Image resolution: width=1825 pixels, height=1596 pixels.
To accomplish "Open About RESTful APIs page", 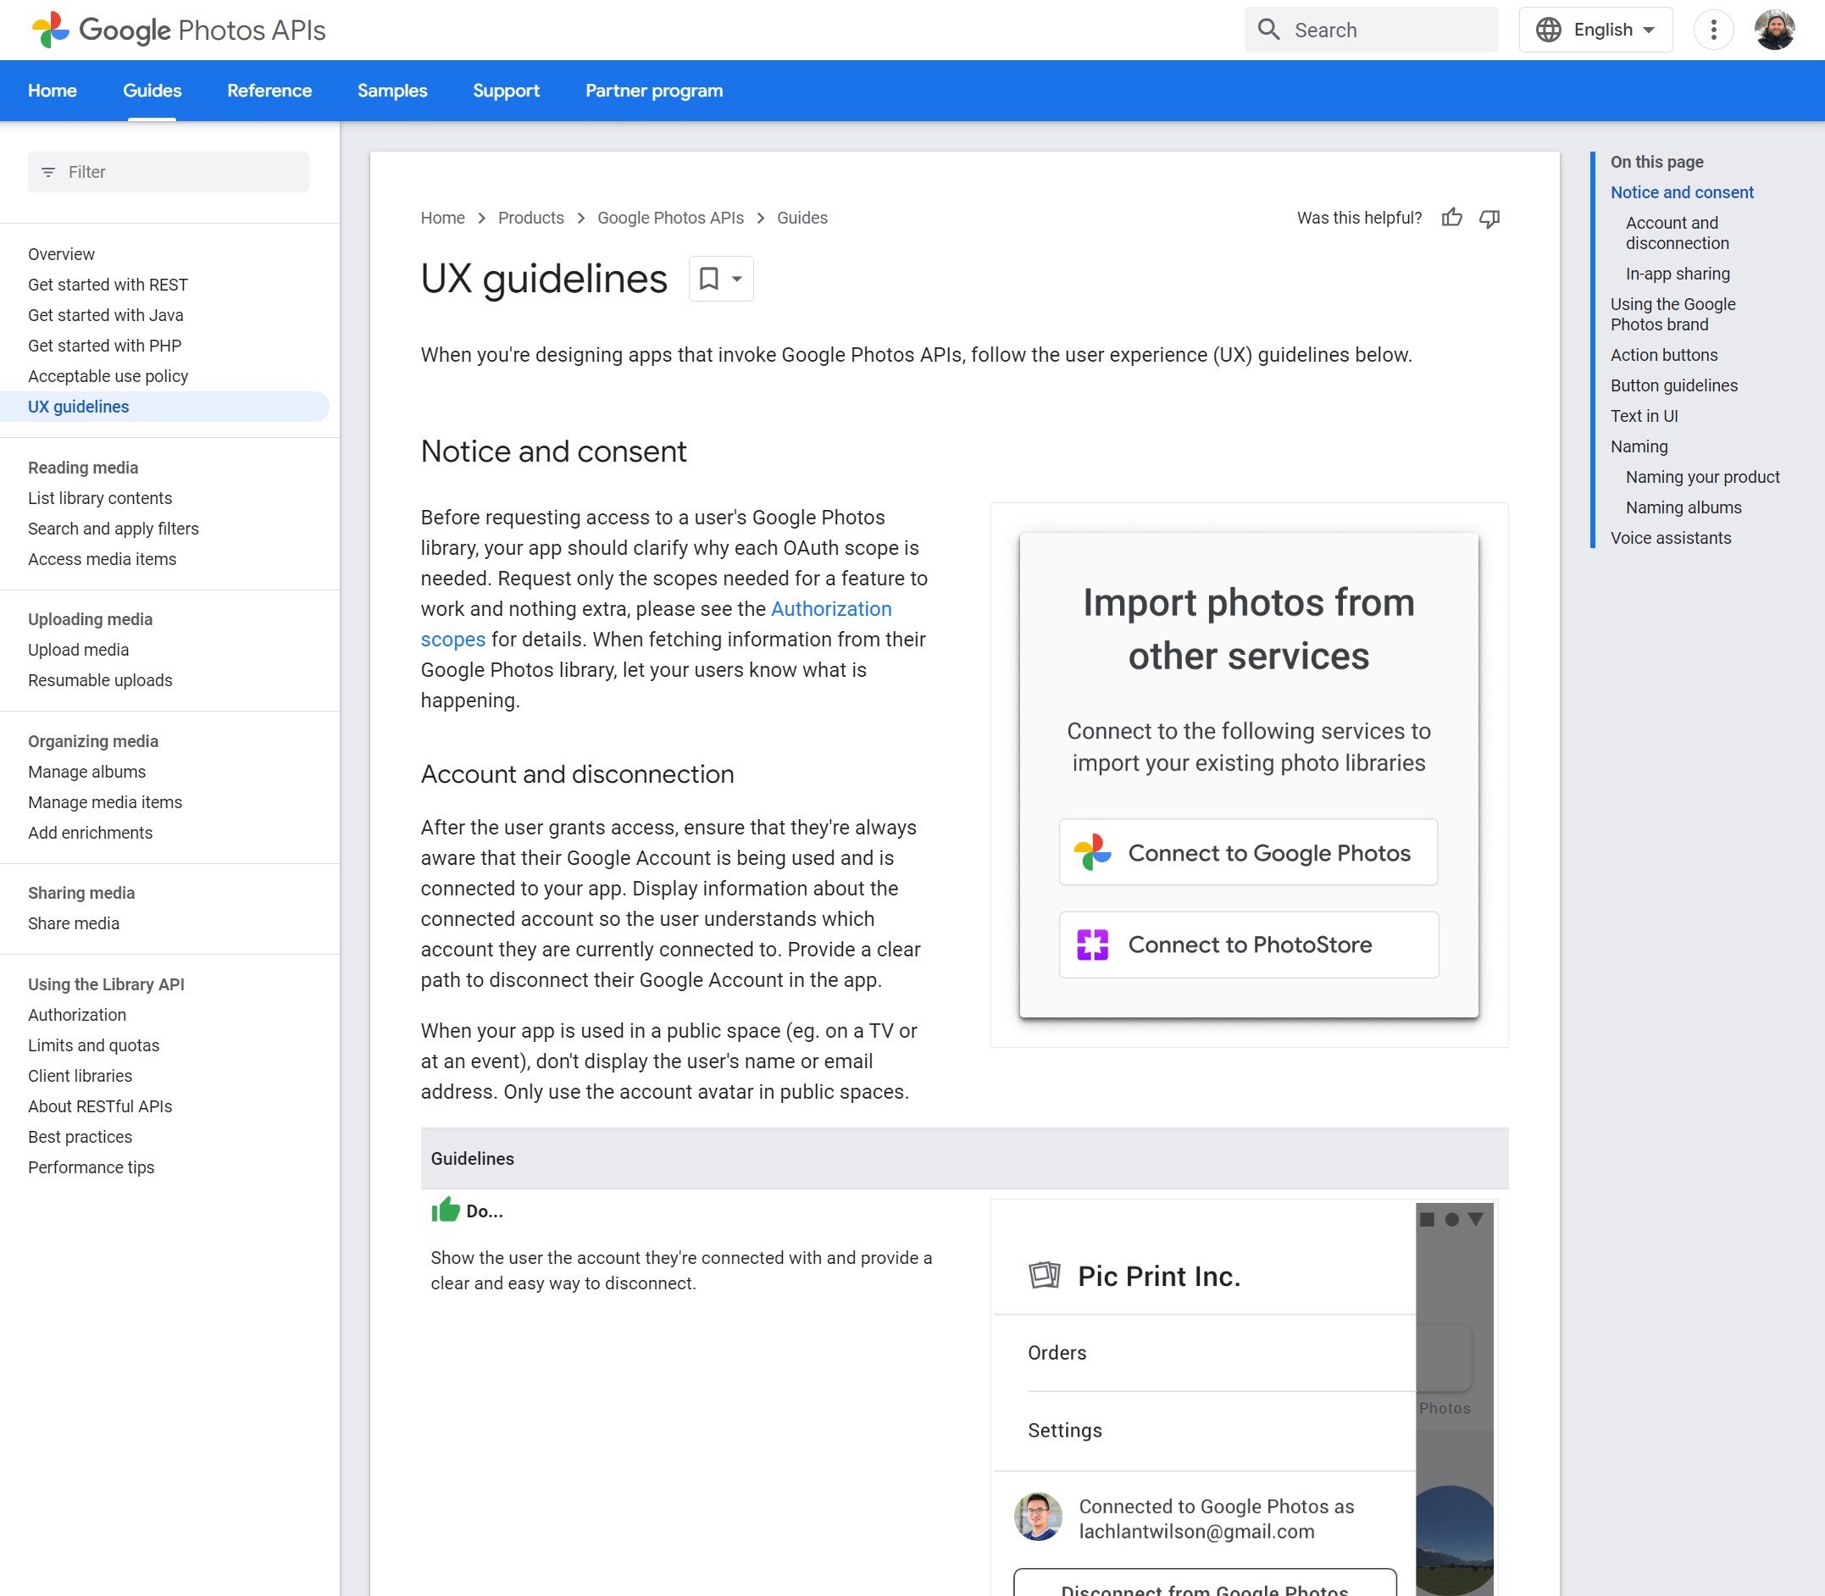I will point(100,1106).
